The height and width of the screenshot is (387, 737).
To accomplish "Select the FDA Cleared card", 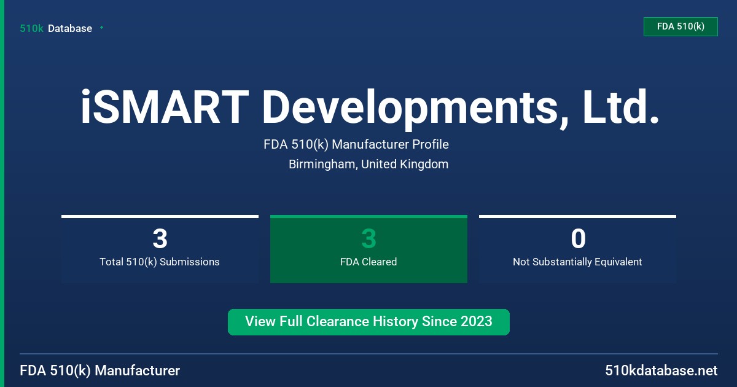I will 368,249.
